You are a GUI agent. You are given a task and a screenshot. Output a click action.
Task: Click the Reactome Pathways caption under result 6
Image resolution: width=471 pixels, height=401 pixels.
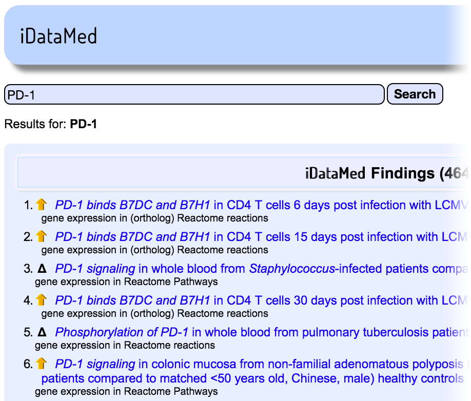pos(126,391)
